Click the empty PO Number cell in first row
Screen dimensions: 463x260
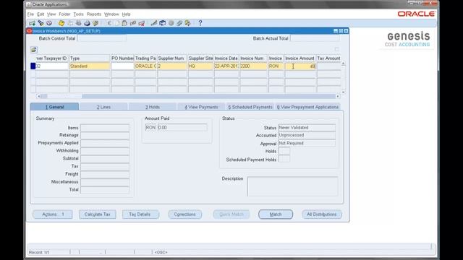coord(122,66)
